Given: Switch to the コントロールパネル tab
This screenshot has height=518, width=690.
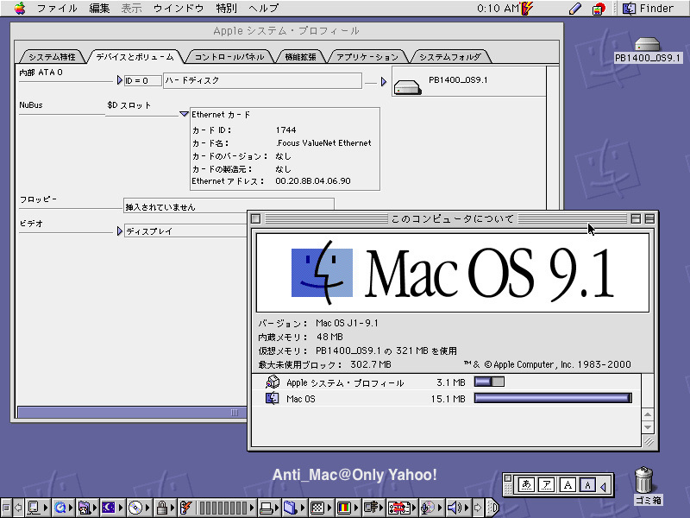Looking at the screenshot, I should [229, 57].
